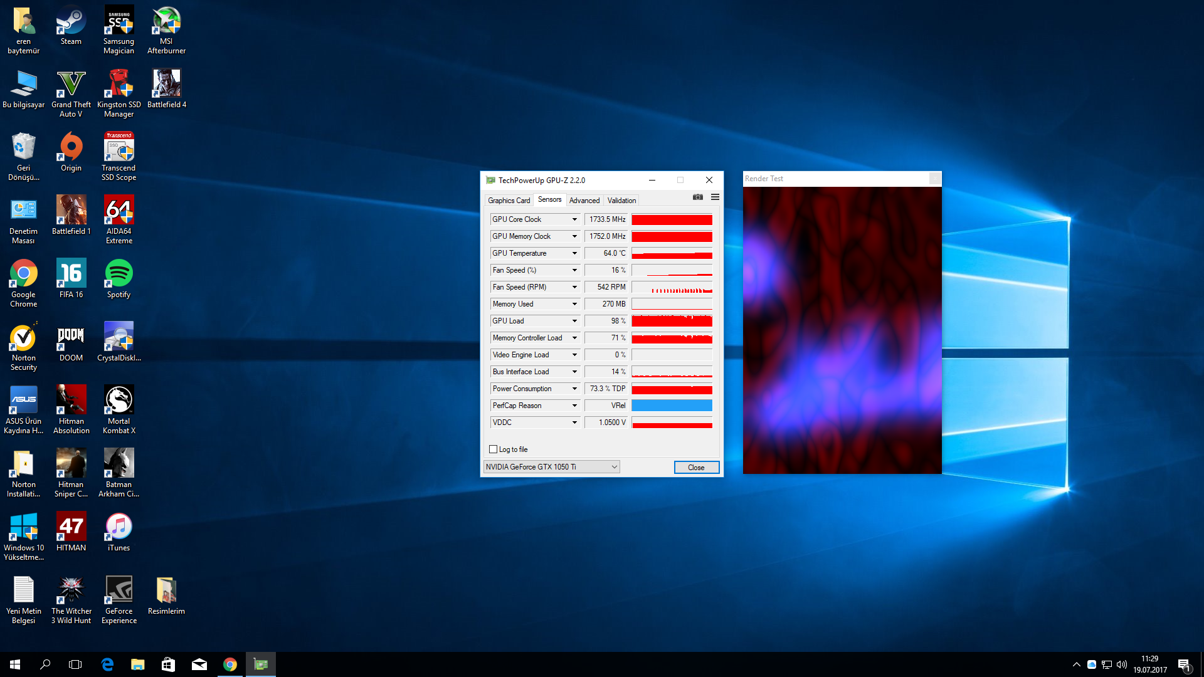1204x677 pixels.
Task: Launch The Witcher 3 Wild Hunt icon
Action: pyautogui.click(x=71, y=600)
